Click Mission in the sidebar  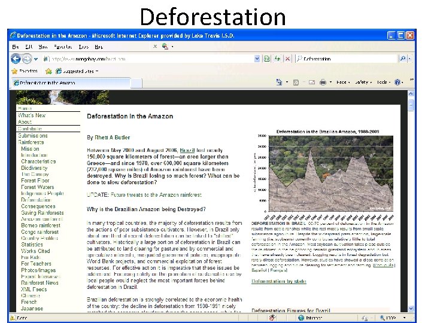click(30, 148)
